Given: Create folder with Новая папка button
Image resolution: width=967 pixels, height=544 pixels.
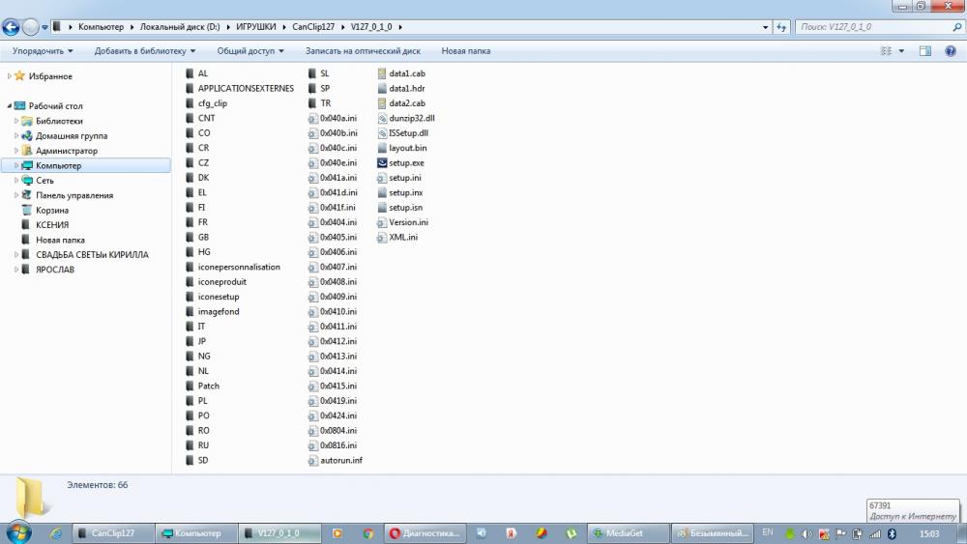Looking at the screenshot, I should point(466,51).
